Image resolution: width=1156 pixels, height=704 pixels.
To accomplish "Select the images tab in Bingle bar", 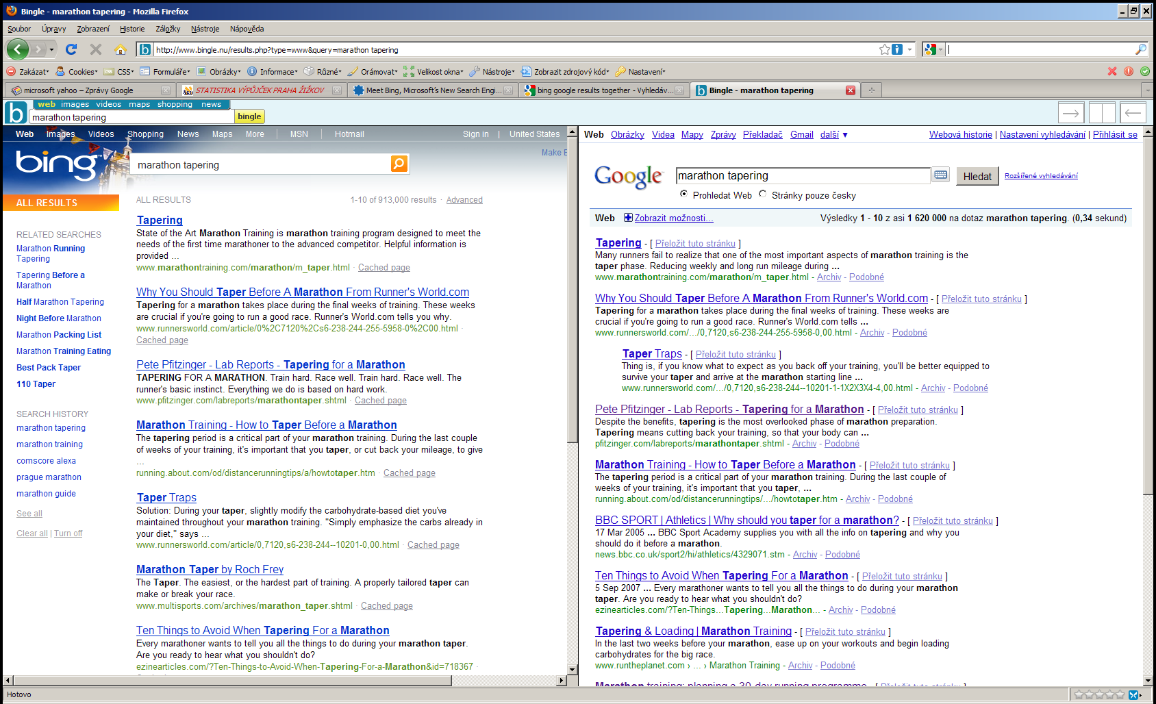I will pos(75,104).
